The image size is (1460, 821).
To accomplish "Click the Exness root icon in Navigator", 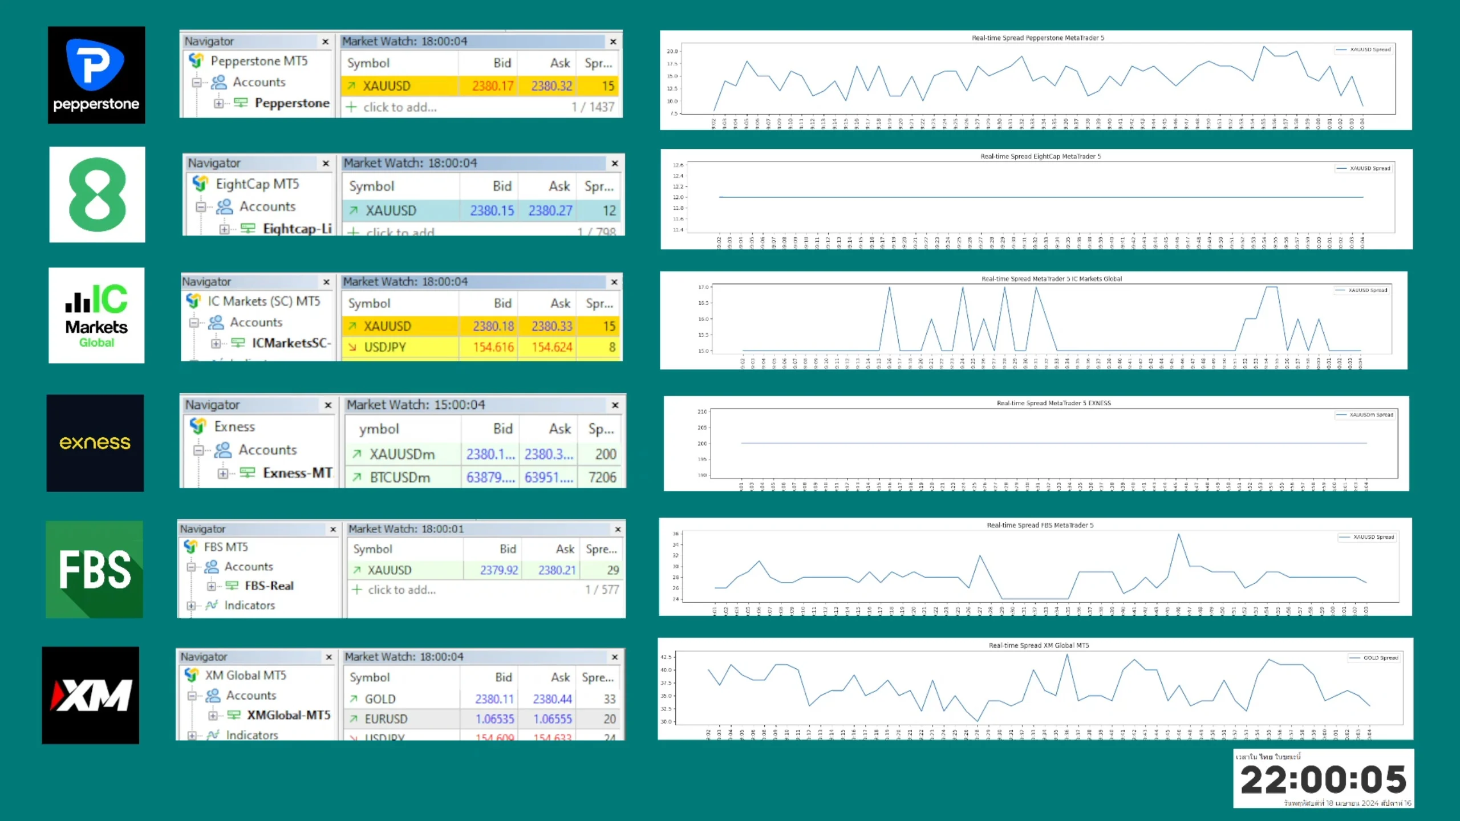I will click(198, 426).
